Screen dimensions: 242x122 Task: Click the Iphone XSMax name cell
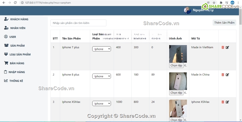pos(71,102)
